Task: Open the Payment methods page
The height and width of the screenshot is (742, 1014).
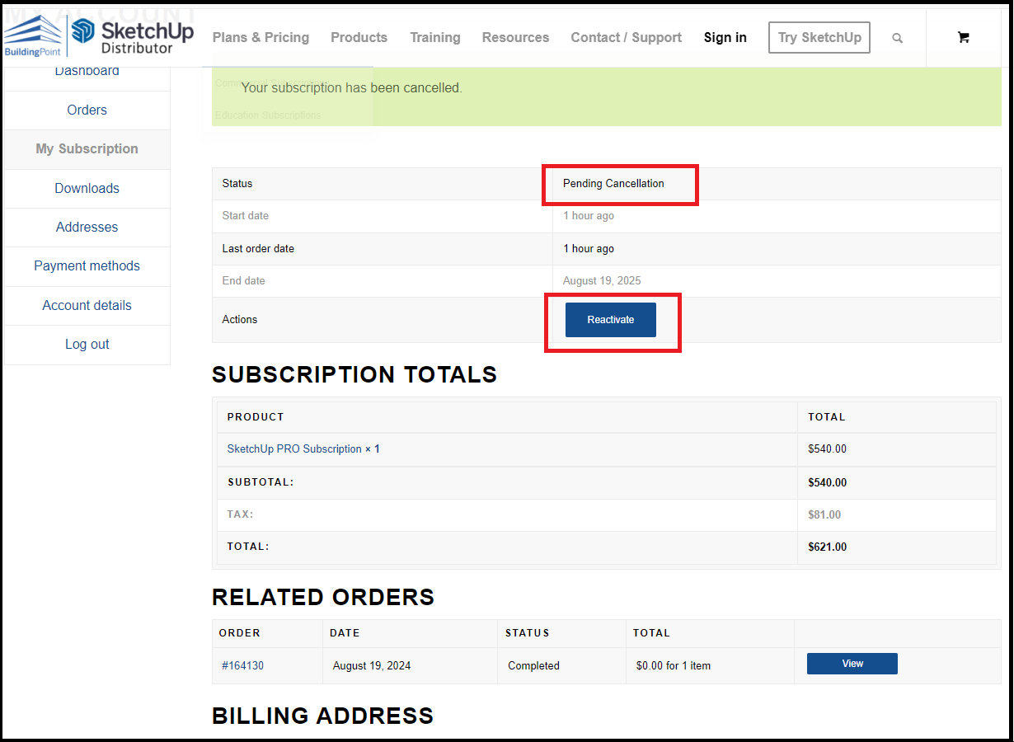Action: point(87,265)
